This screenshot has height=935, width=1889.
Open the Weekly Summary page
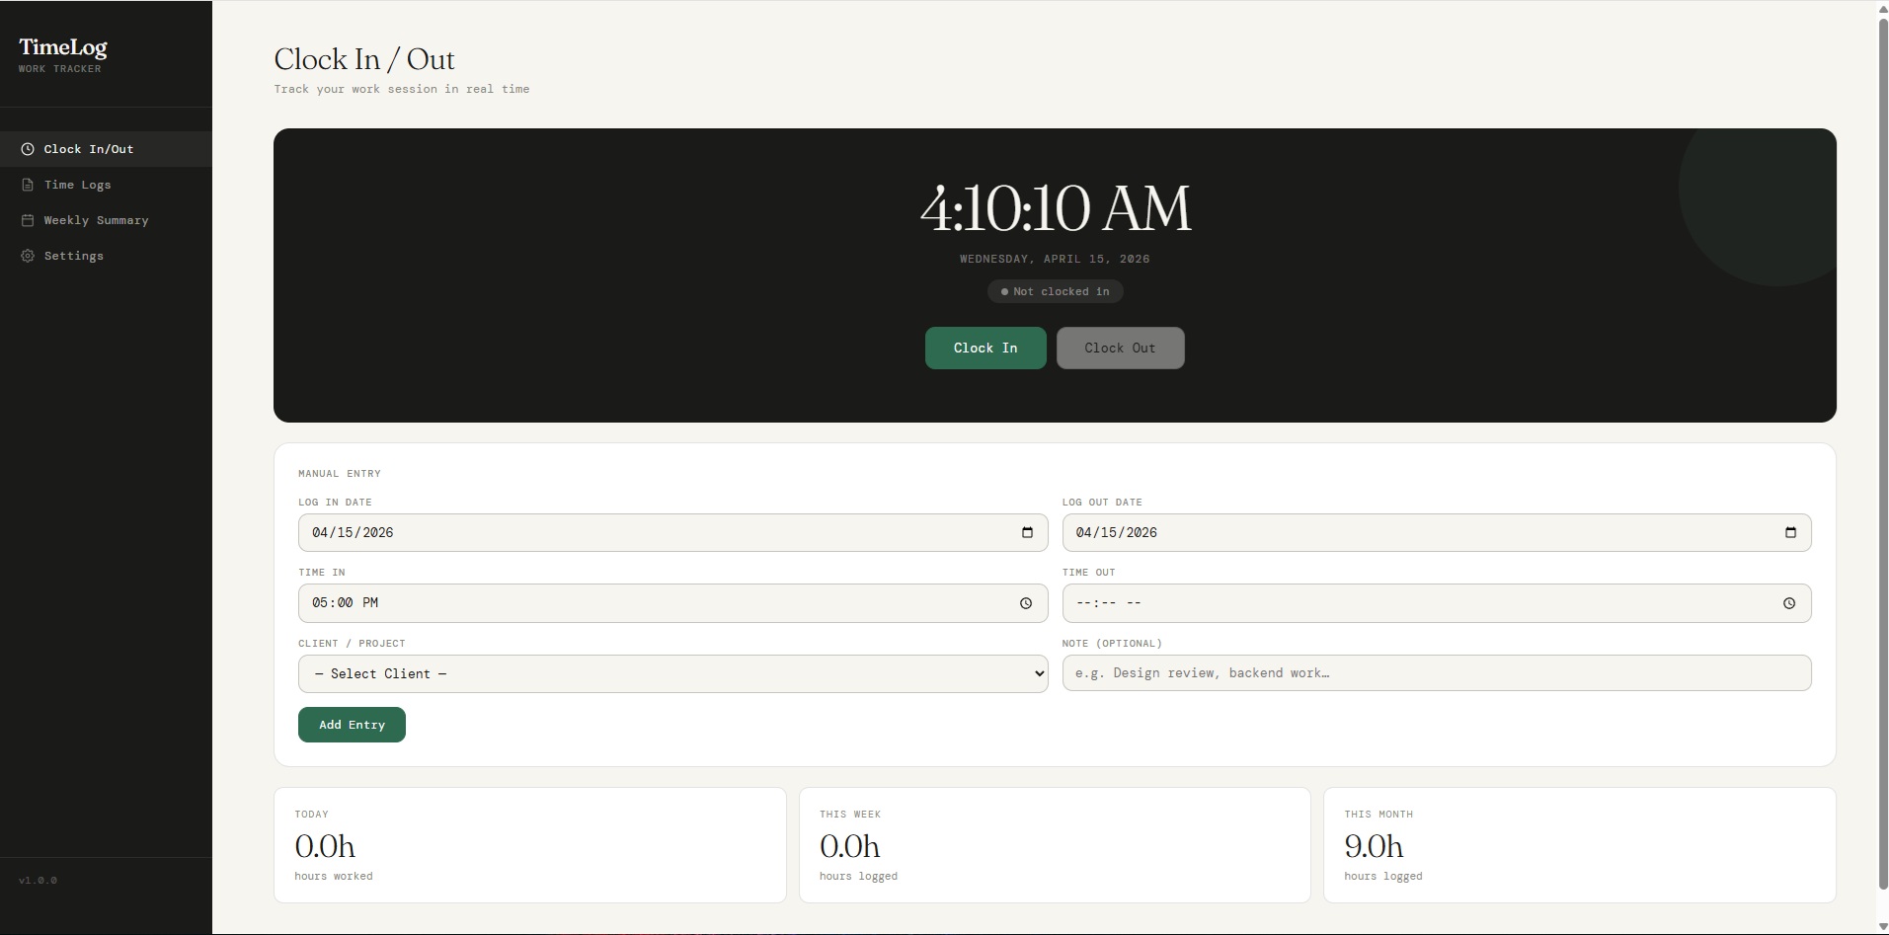click(x=96, y=220)
